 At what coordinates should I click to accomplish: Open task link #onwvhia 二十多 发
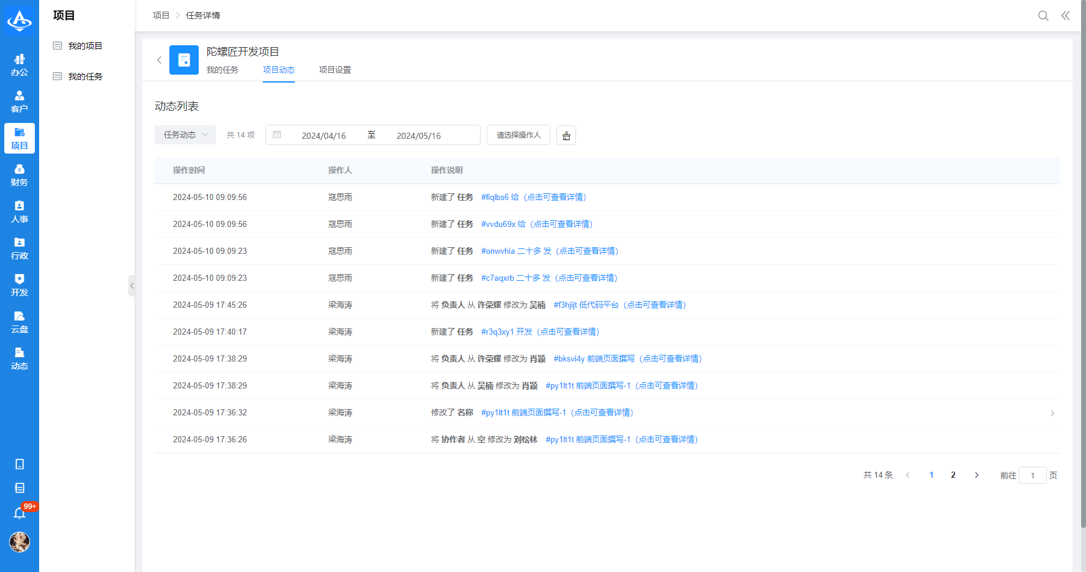(550, 251)
